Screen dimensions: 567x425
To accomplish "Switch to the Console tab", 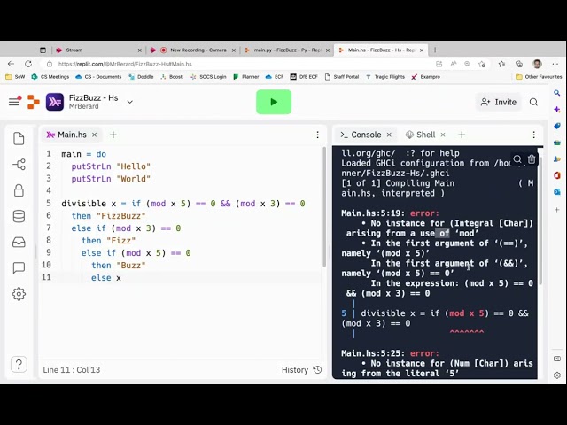I will [x=361, y=135].
